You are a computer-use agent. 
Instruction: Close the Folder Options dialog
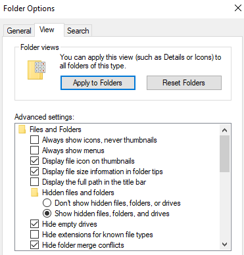click(x=238, y=8)
